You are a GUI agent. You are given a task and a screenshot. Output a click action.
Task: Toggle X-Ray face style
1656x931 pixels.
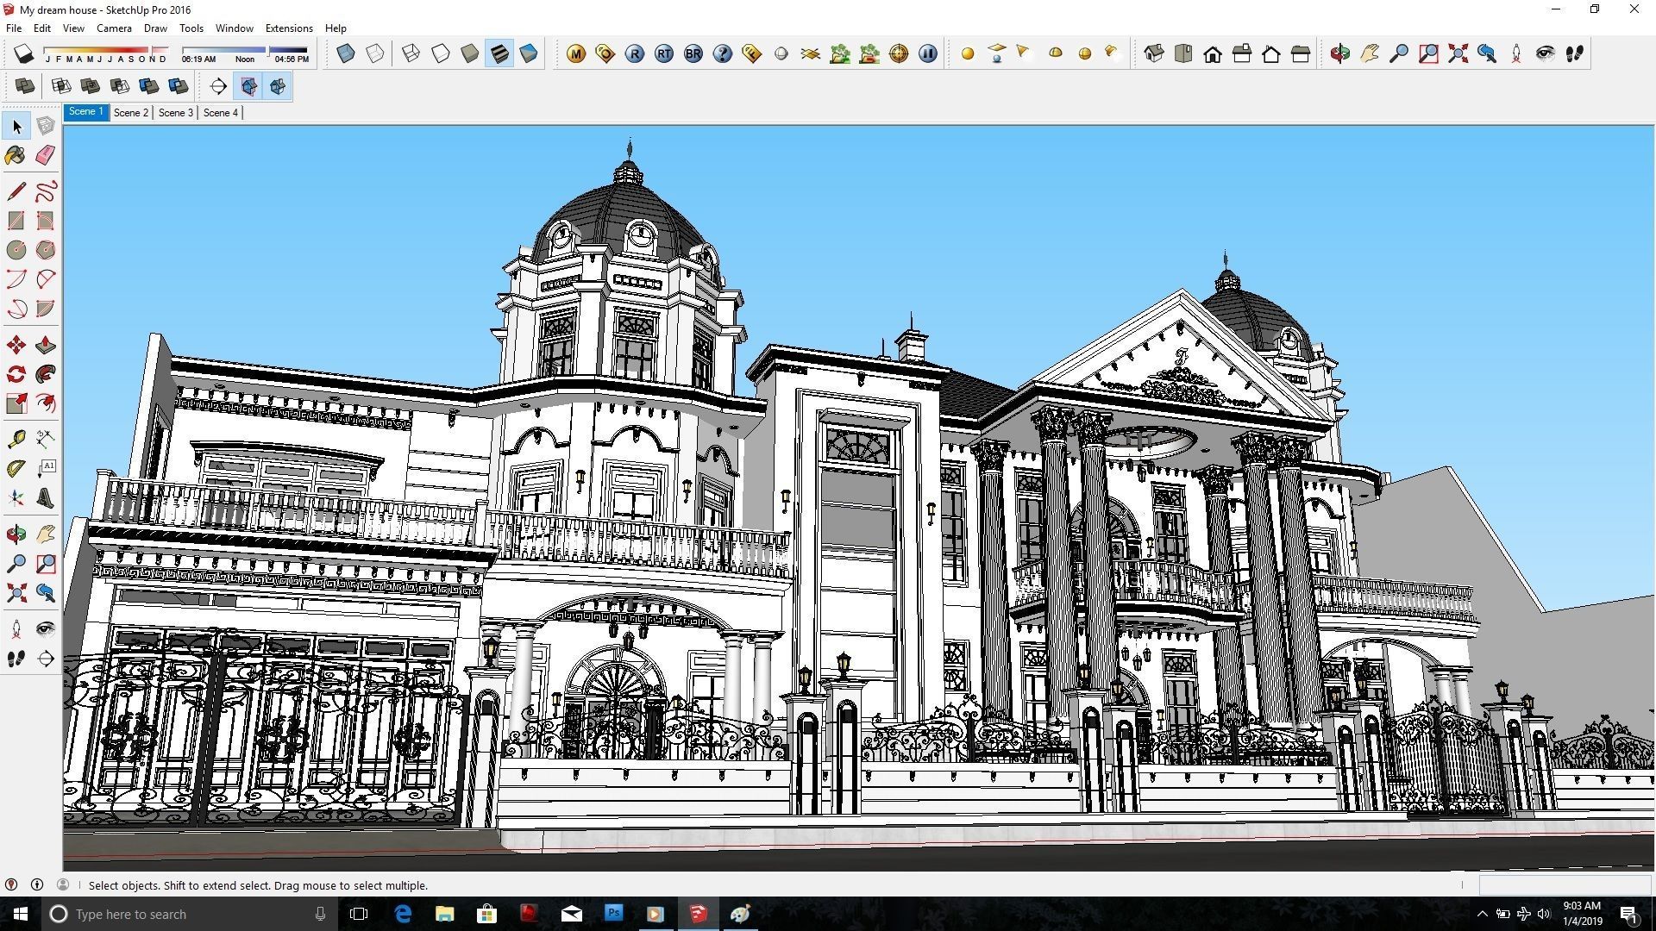[x=346, y=53]
